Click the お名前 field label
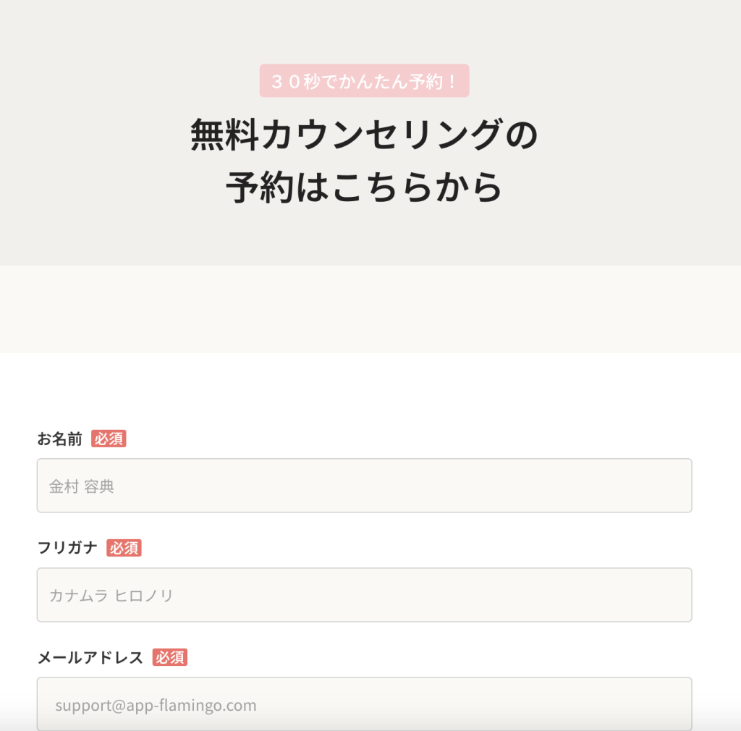The height and width of the screenshot is (731, 741). [60, 439]
